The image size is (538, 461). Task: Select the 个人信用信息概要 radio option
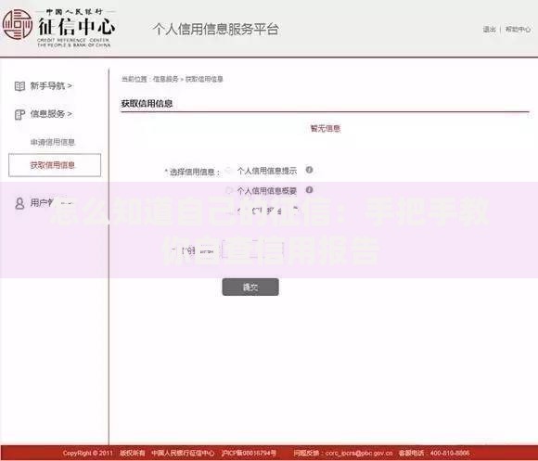click(229, 190)
